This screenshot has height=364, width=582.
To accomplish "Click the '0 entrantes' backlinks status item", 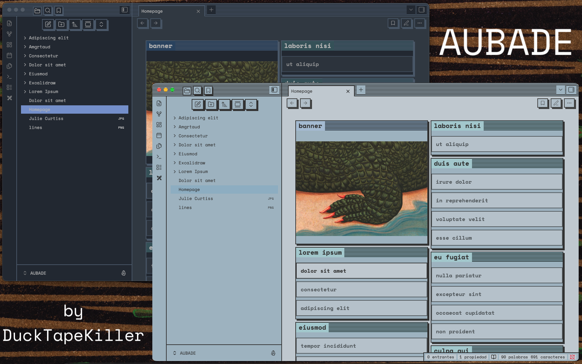I will 441,357.
